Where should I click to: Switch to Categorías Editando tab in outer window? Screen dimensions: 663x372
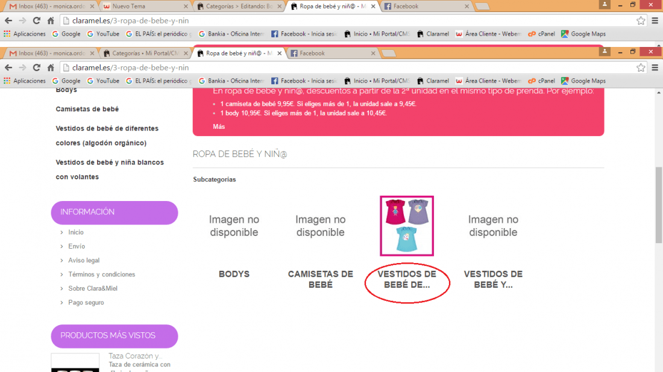pyautogui.click(x=239, y=7)
